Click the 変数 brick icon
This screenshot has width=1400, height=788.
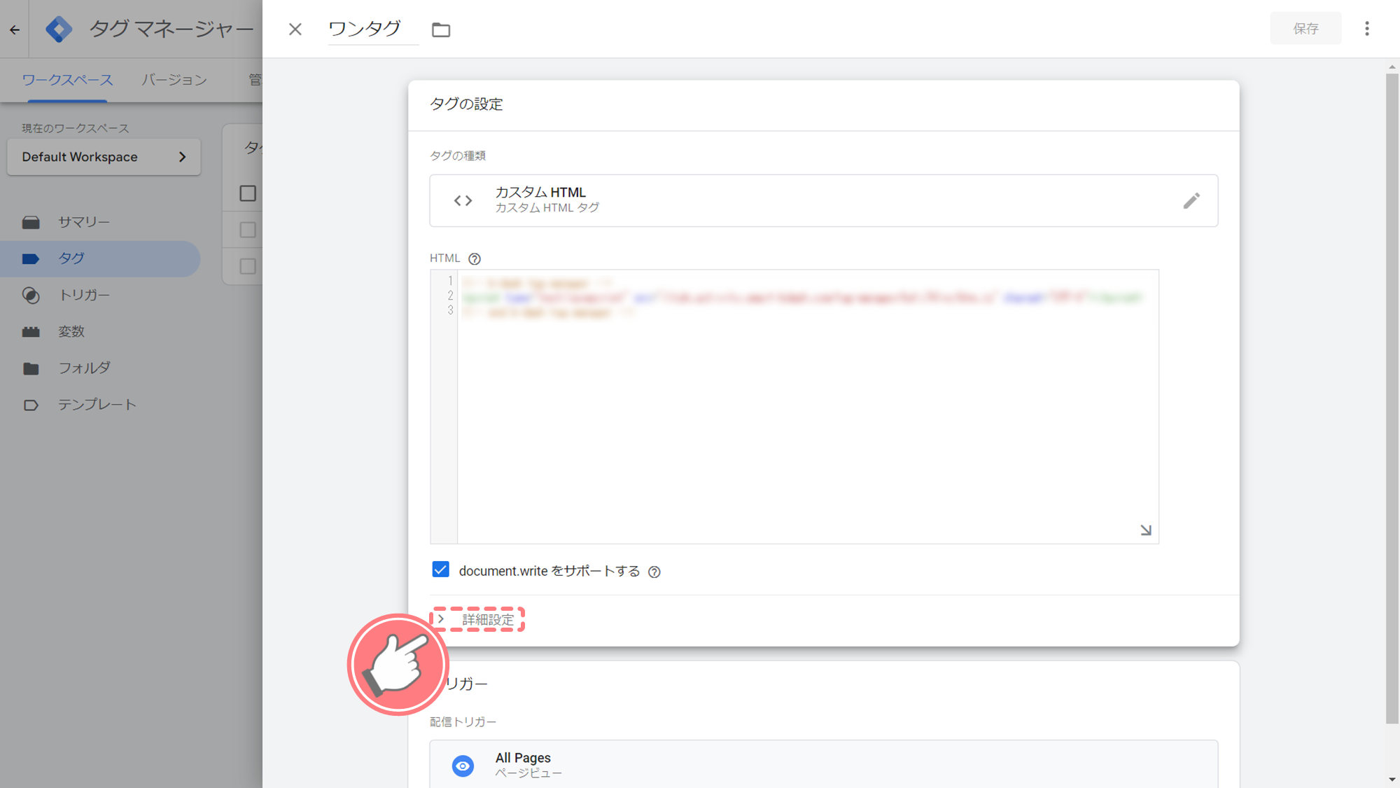pos(31,331)
